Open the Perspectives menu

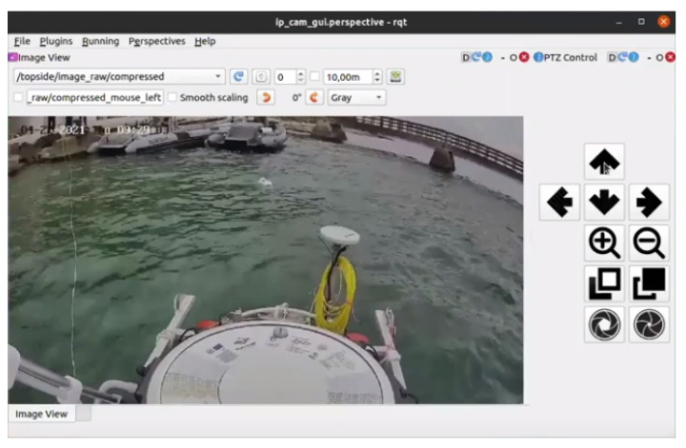pyautogui.click(x=157, y=41)
